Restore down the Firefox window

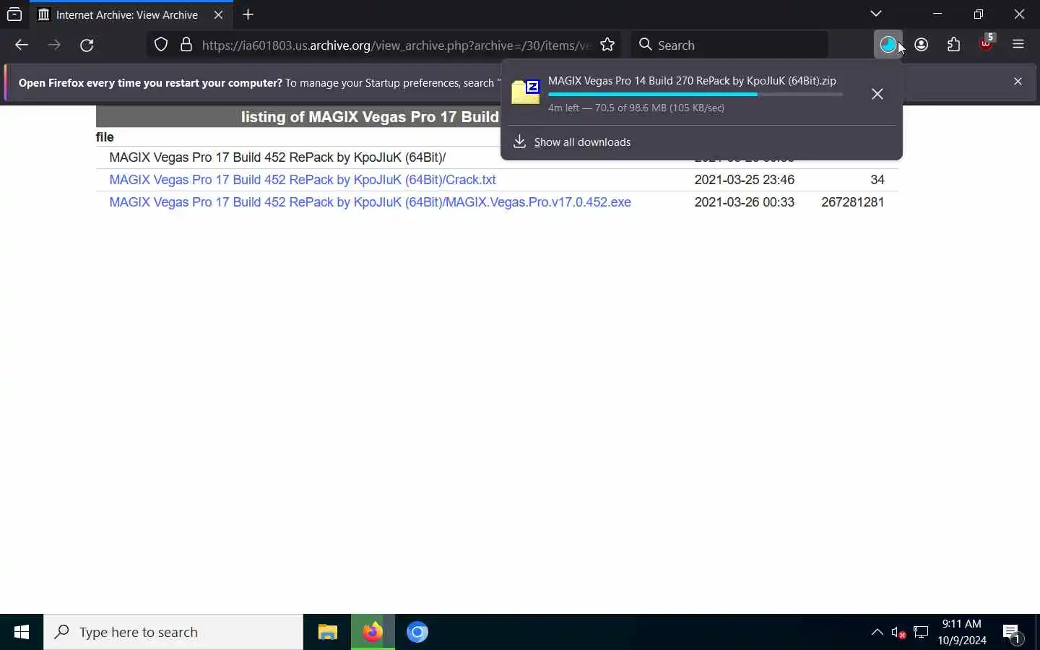coord(979,14)
